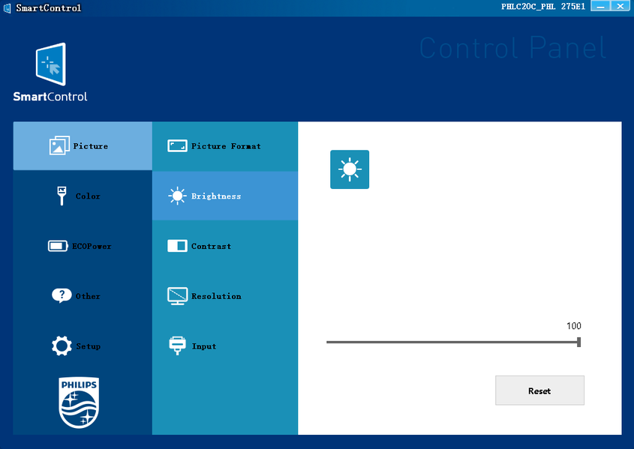Click the Other question mark bubble icon
634x449 pixels.
(x=62, y=295)
